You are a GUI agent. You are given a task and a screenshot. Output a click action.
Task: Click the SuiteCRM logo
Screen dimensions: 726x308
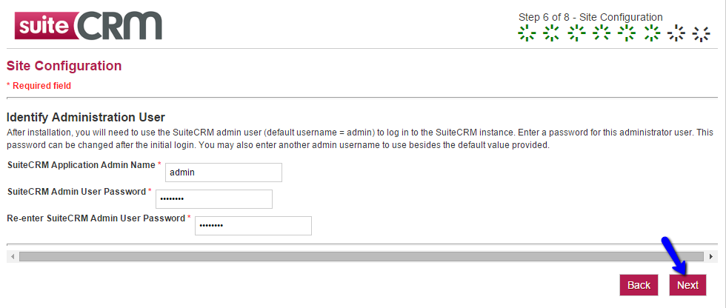(x=88, y=26)
